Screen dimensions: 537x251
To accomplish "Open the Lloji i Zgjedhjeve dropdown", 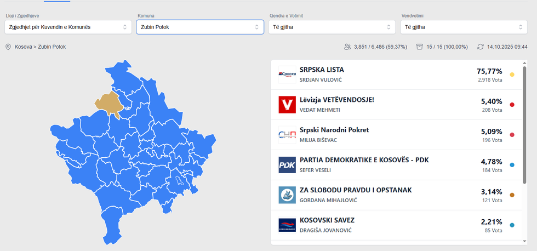I will coord(68,27).
